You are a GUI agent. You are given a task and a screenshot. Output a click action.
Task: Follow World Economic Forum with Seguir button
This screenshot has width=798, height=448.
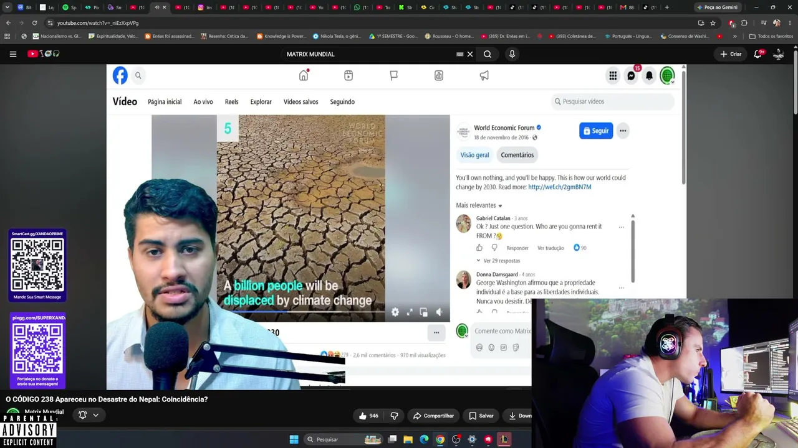[x=596, y=131]
